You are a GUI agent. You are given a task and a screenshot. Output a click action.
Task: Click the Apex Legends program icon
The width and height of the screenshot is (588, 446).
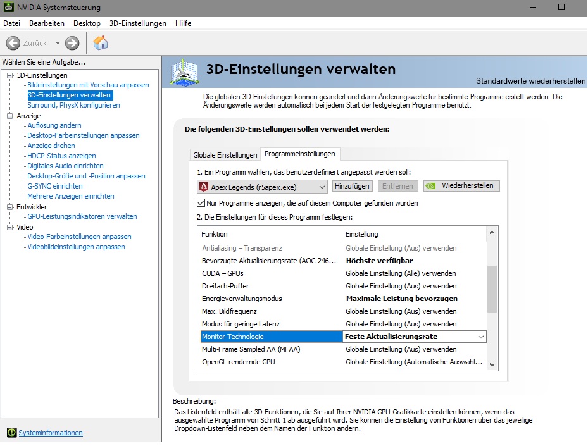point(204,187)
